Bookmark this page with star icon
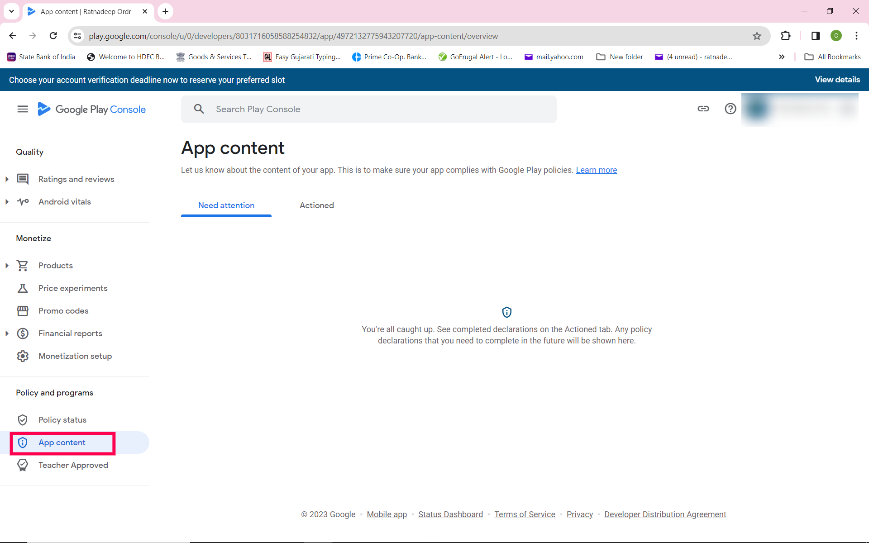Viewport: 869px width, 543px height. (x=757, y=36)
